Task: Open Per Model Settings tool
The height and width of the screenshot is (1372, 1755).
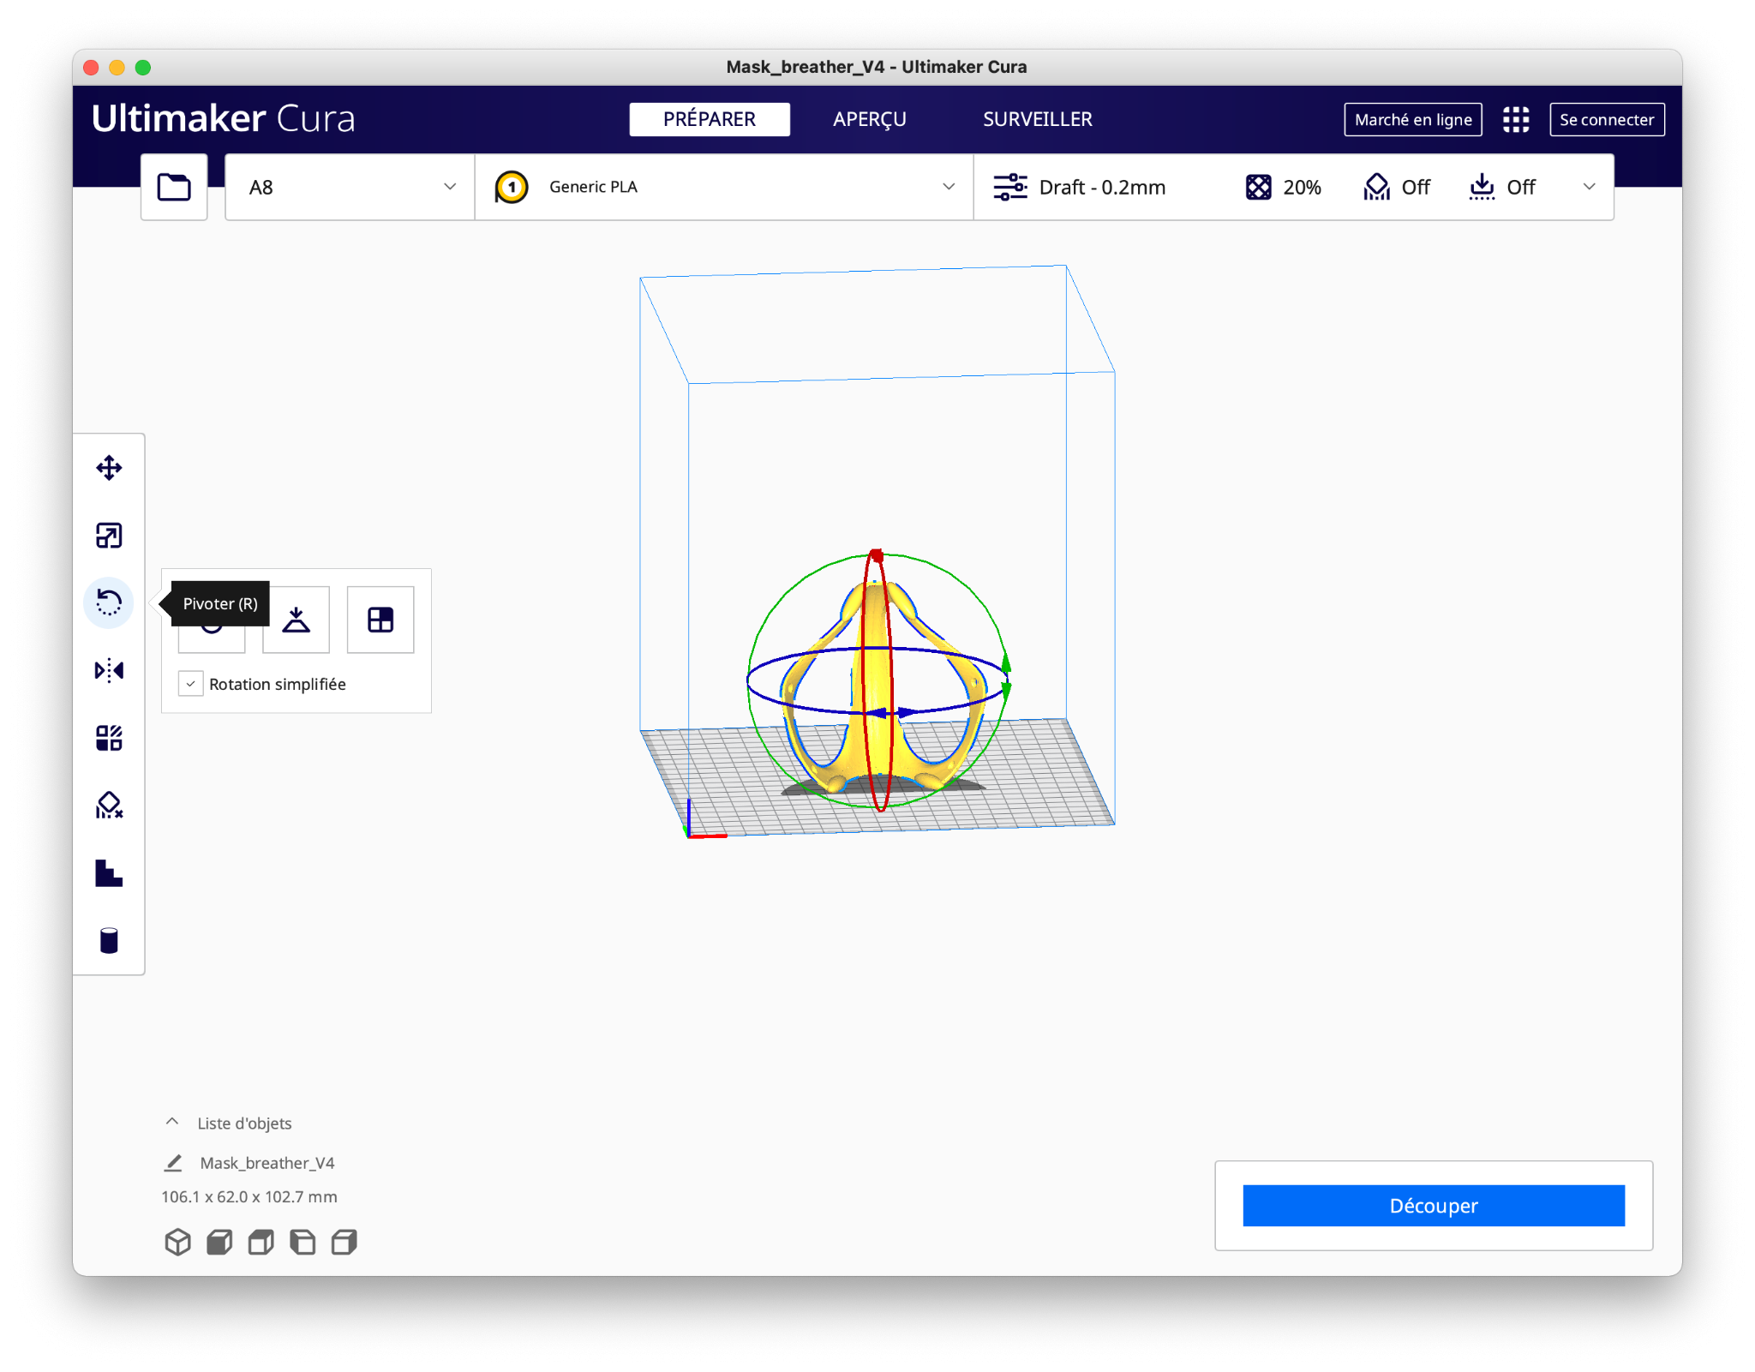Action: click(109, 738)
